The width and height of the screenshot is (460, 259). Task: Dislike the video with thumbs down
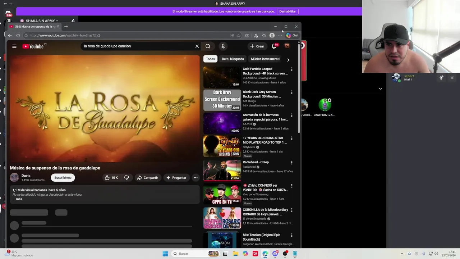coord(126,178)
